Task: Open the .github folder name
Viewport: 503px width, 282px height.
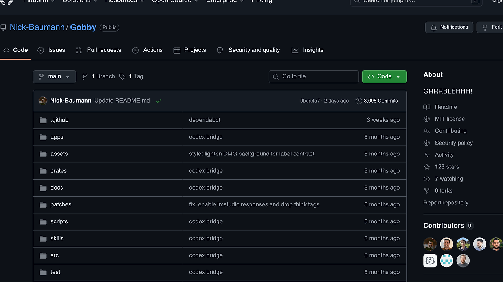Action: 59,120
